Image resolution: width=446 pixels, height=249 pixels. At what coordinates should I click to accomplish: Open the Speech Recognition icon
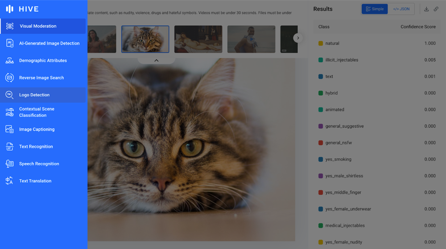pos(10,164)
